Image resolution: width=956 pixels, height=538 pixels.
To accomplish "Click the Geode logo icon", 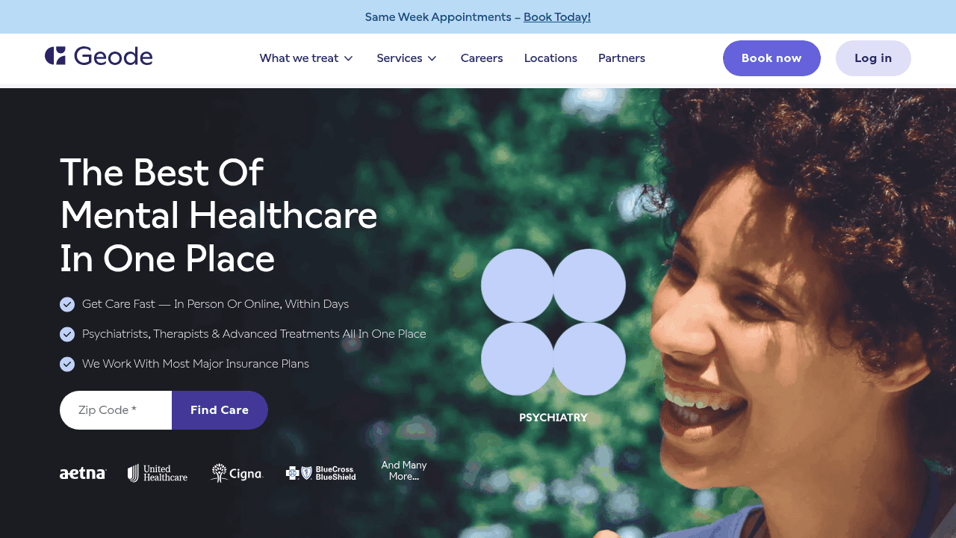I will [x=55, y=56].
